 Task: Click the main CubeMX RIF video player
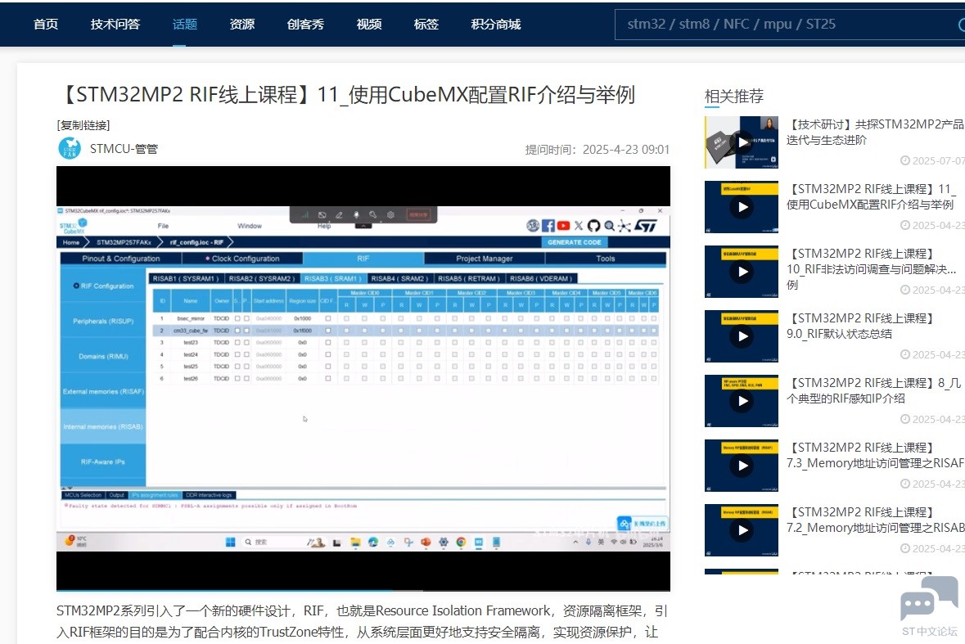(x=363, y=378)
